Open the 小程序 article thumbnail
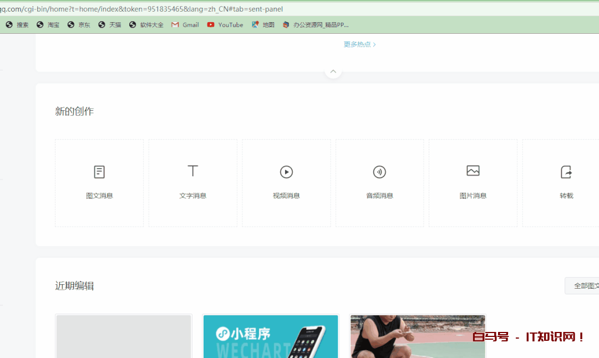599x358 pixels. [271, 336]
